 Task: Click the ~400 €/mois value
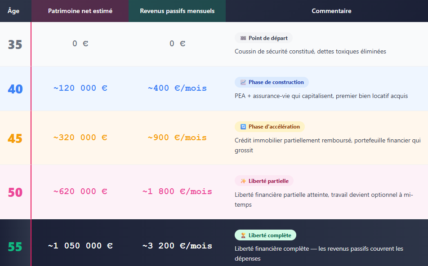pyautogui.click(x=177, y=88)
